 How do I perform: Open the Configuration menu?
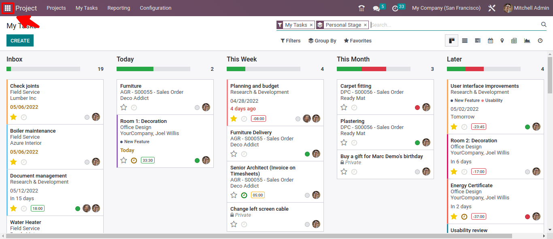[x=155, y=8]
